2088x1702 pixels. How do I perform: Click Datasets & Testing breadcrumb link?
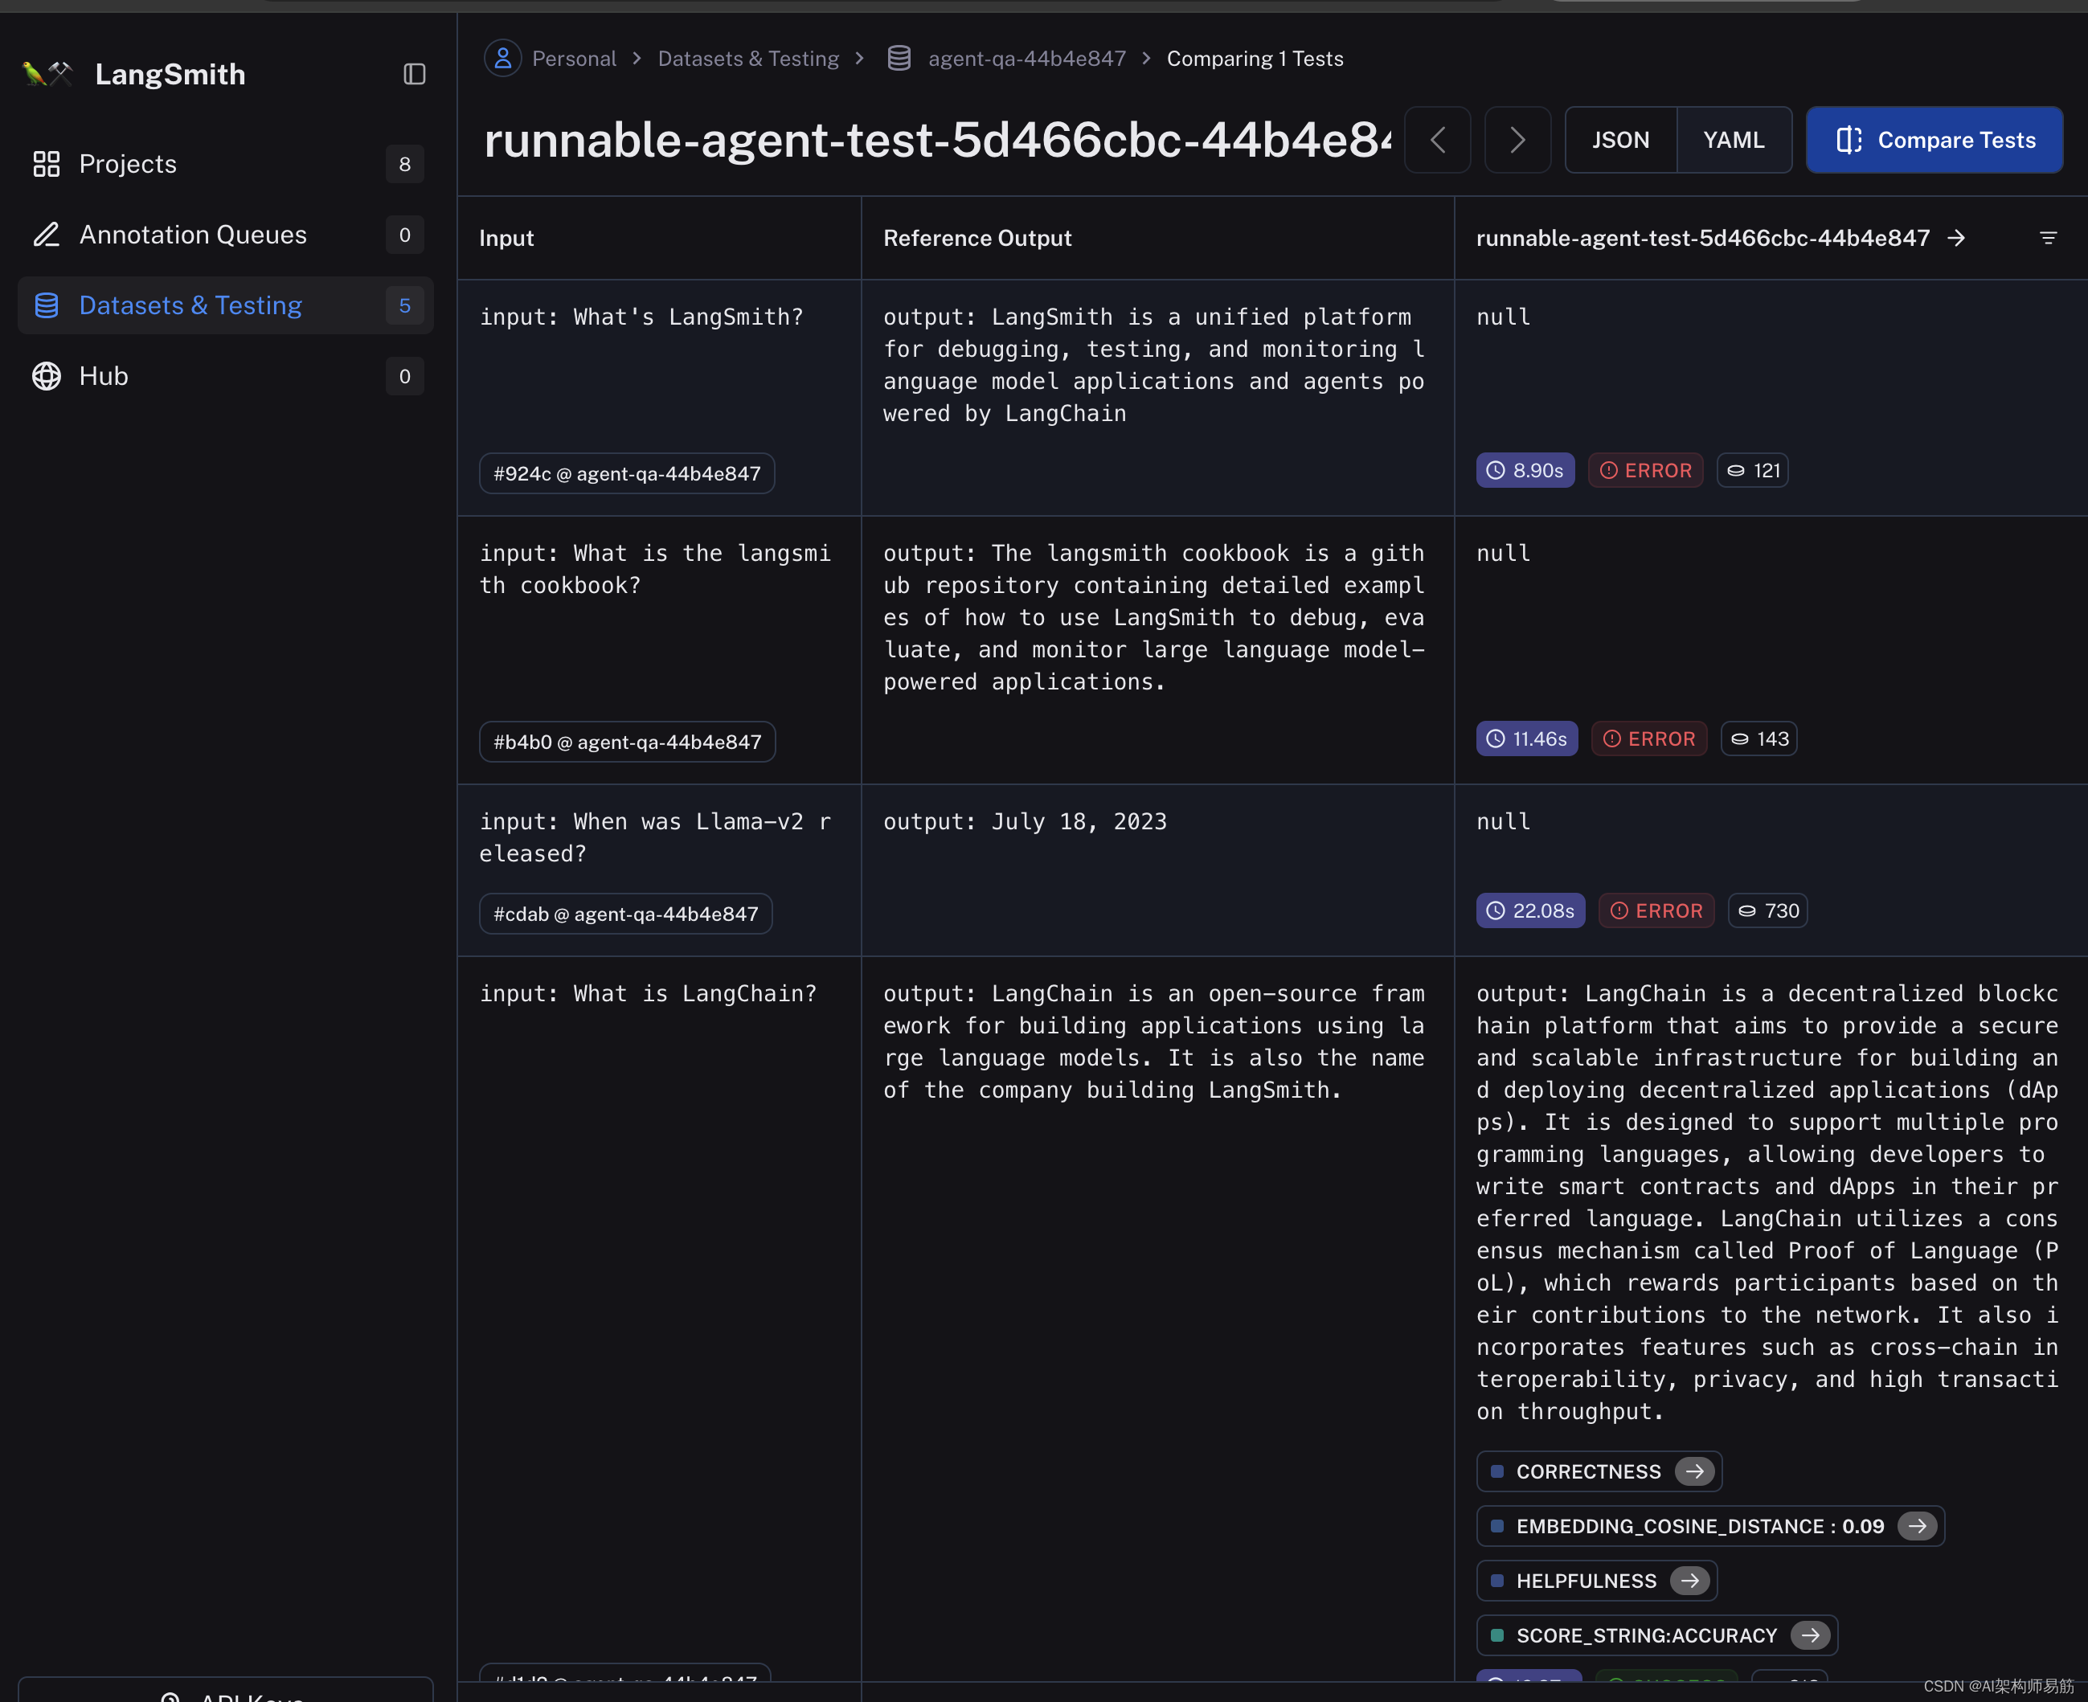tap(748, 59)
